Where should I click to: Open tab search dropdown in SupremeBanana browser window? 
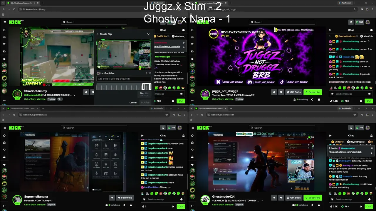click(x=3, y=108)
